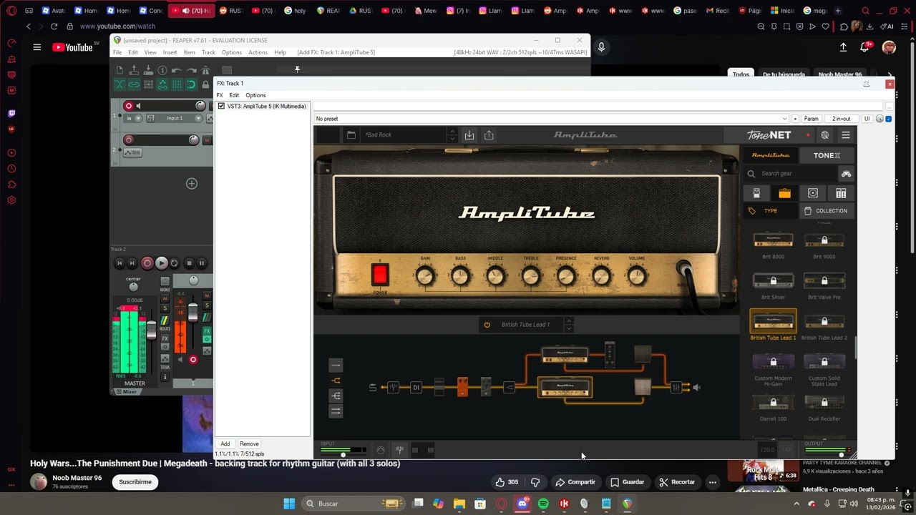Adjust the Gain knob on the AmpliTube amp
Viewport: 916px width, 515px height.
[x=425, y=276]
